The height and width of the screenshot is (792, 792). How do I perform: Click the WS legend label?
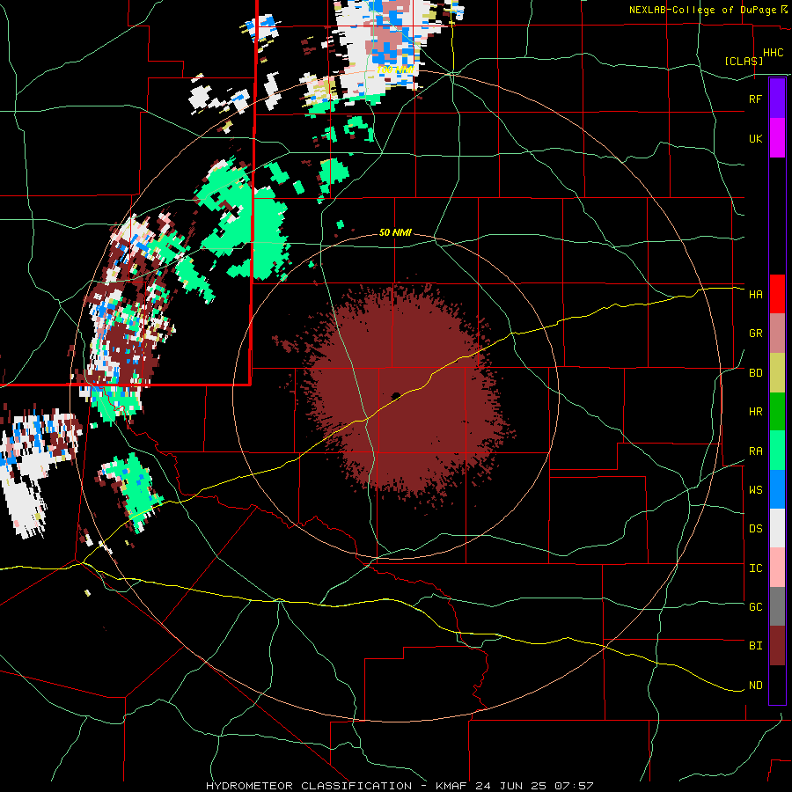(x=755, y=489)
